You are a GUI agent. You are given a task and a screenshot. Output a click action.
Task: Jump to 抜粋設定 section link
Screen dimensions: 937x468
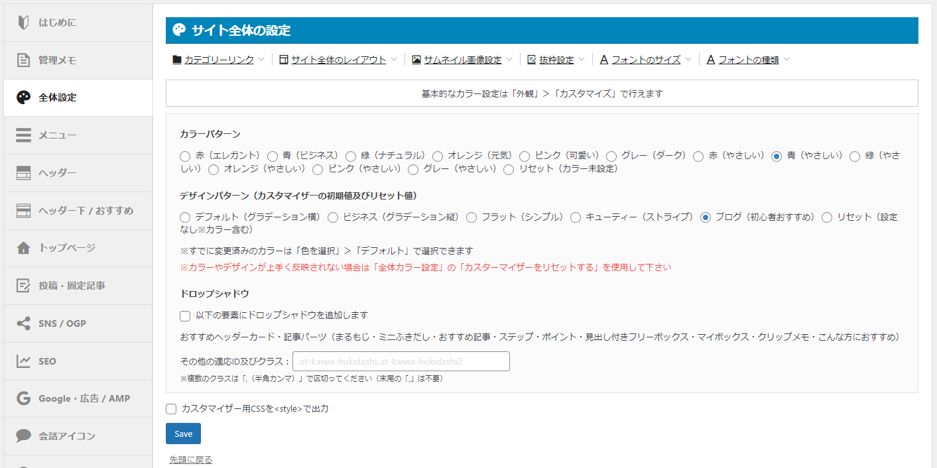click(556, 60)
